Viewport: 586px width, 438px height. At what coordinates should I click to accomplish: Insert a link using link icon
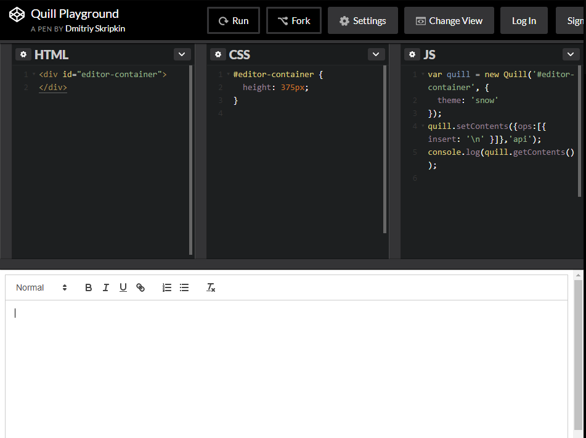(x=140, y=287)
